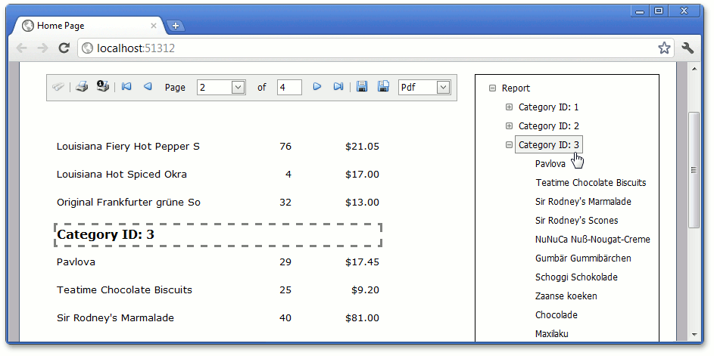The image size is (714, 356).
Task: Export report and open in new window
Action: pos(383,87)
